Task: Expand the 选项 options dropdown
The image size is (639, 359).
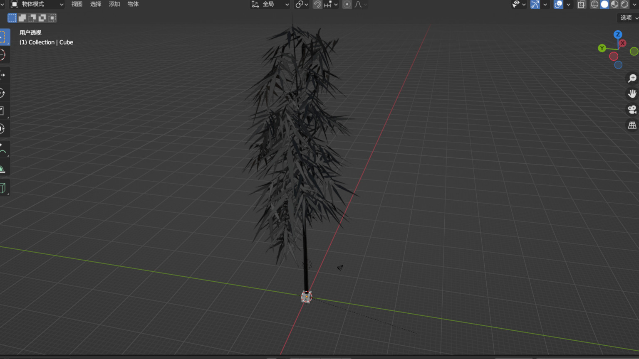Action: 628,18
